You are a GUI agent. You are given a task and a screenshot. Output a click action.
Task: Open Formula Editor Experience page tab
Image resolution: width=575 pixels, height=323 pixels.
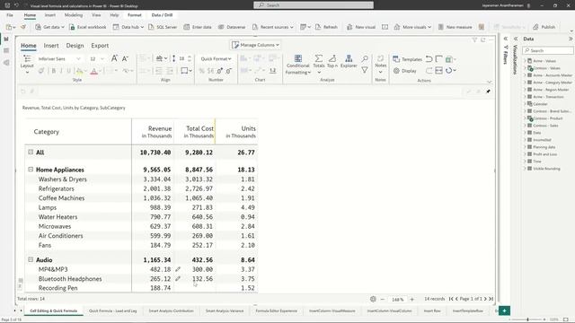pos(276,311)
